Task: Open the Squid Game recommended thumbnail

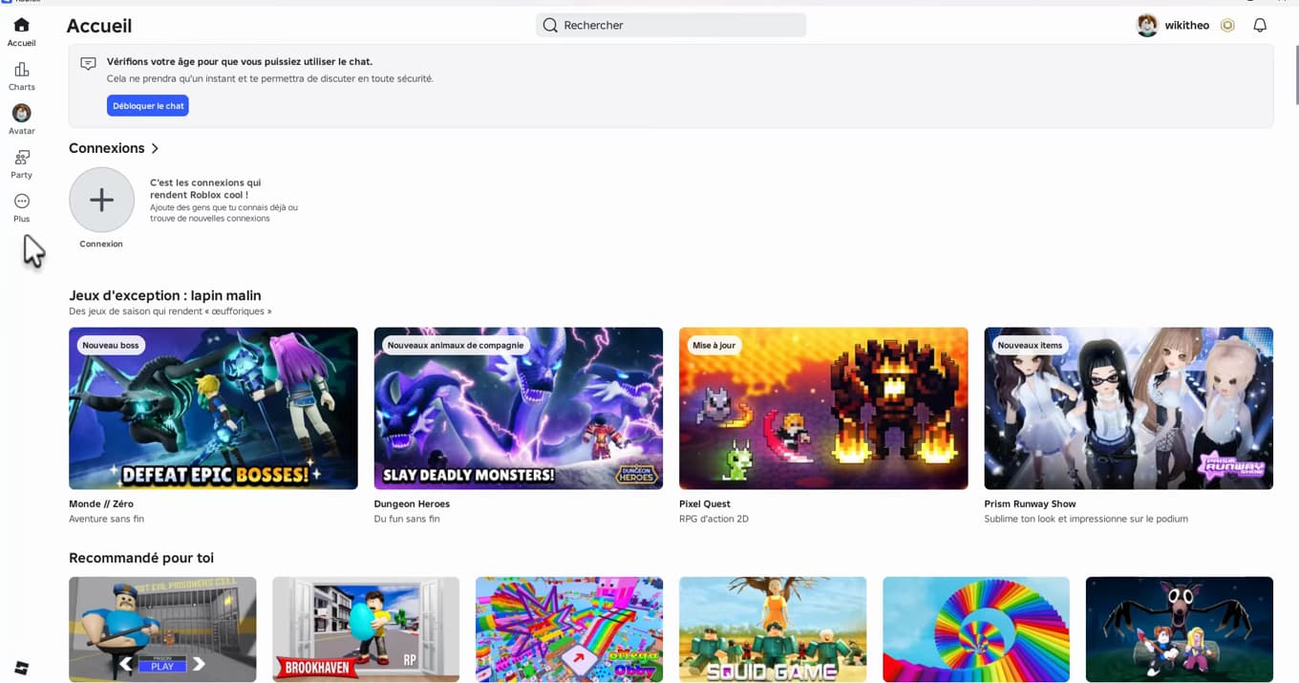Action: click(773, 630)
